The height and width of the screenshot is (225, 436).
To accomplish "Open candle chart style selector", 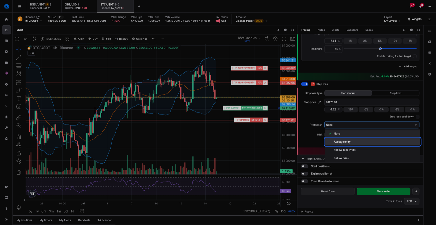I will 34,39.
